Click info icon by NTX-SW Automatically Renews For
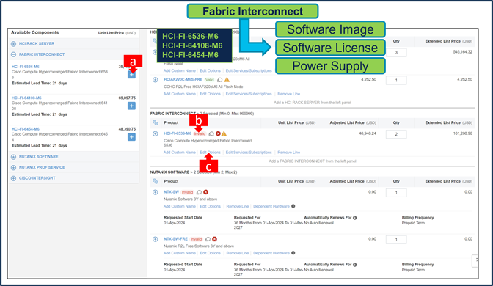Image resolution: width=493 pixels, height=286 pixels. tap(355, 218)
